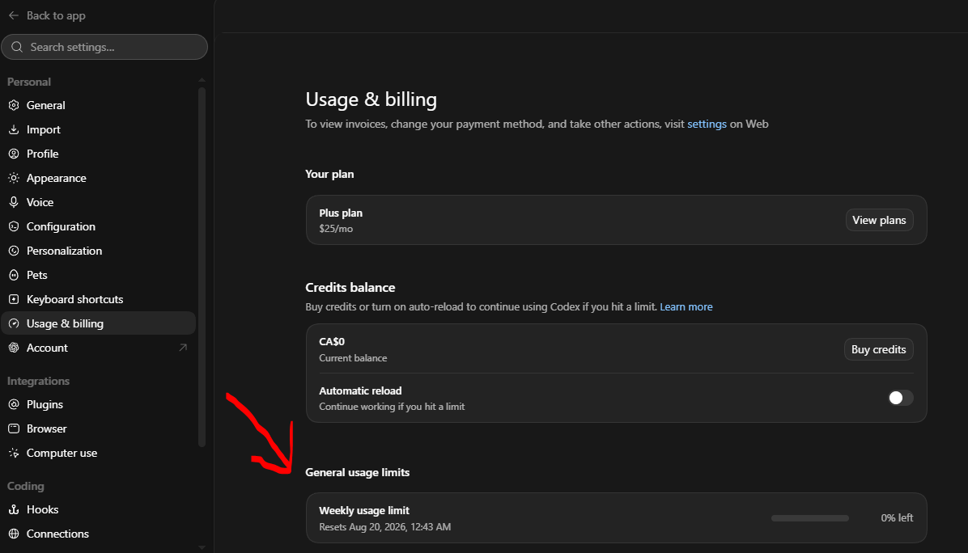Screen dimensions: 968x553
Task: Click the Coding section header
Action: 25,487
